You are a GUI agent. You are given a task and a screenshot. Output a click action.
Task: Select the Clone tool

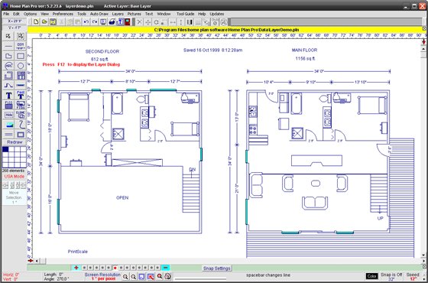21,115
